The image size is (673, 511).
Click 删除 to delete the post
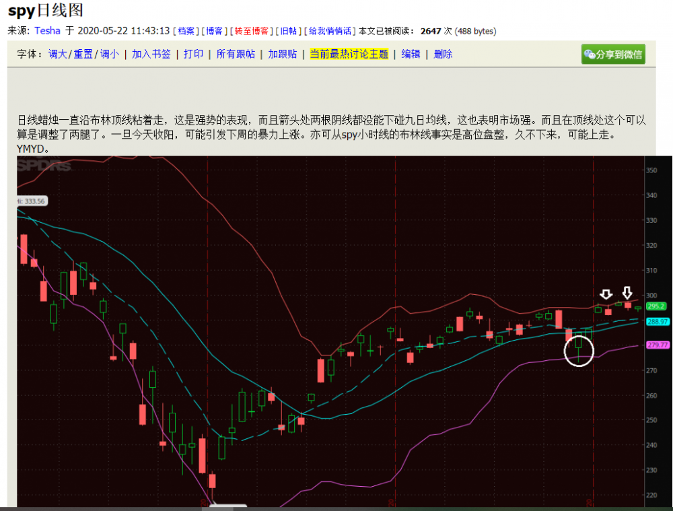click(443, 54)
